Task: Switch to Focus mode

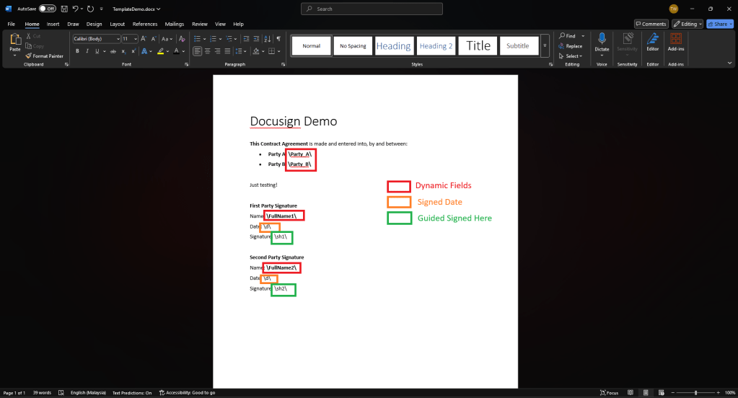Action: pos(609,393)
